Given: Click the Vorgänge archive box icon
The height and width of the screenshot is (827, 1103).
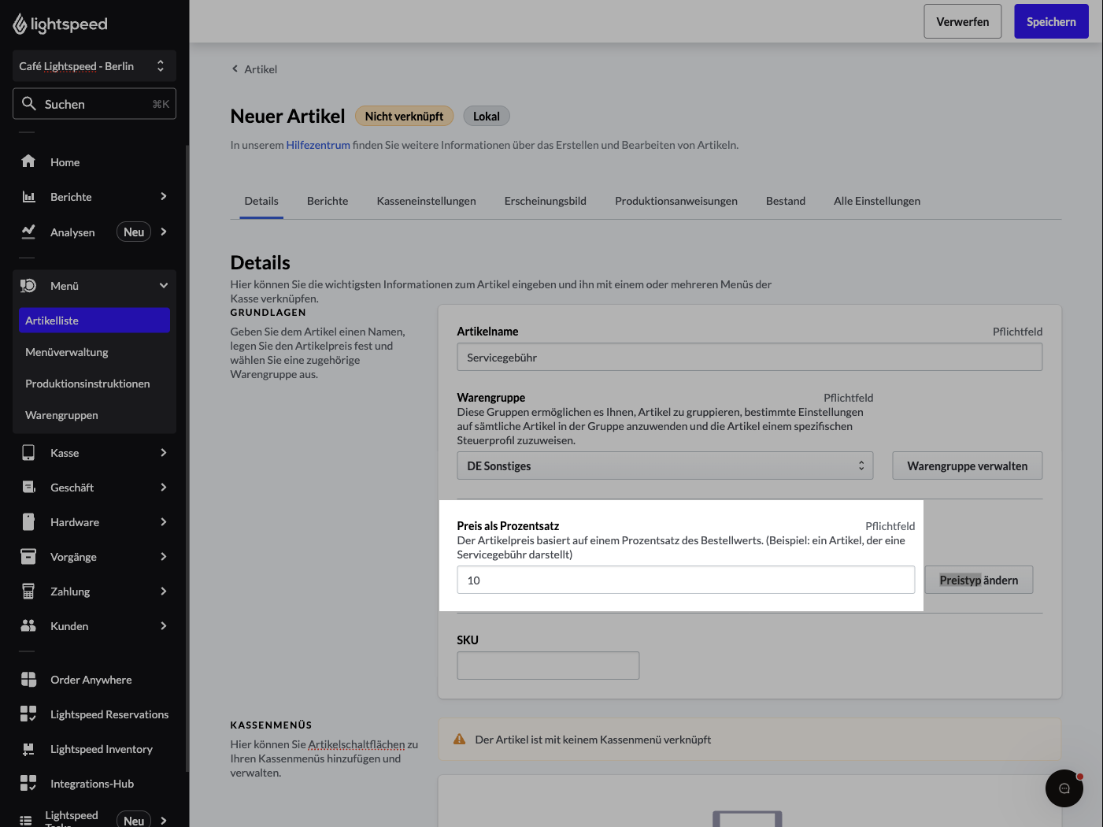Looking at the screenshot, I should (x=28, y=556).
